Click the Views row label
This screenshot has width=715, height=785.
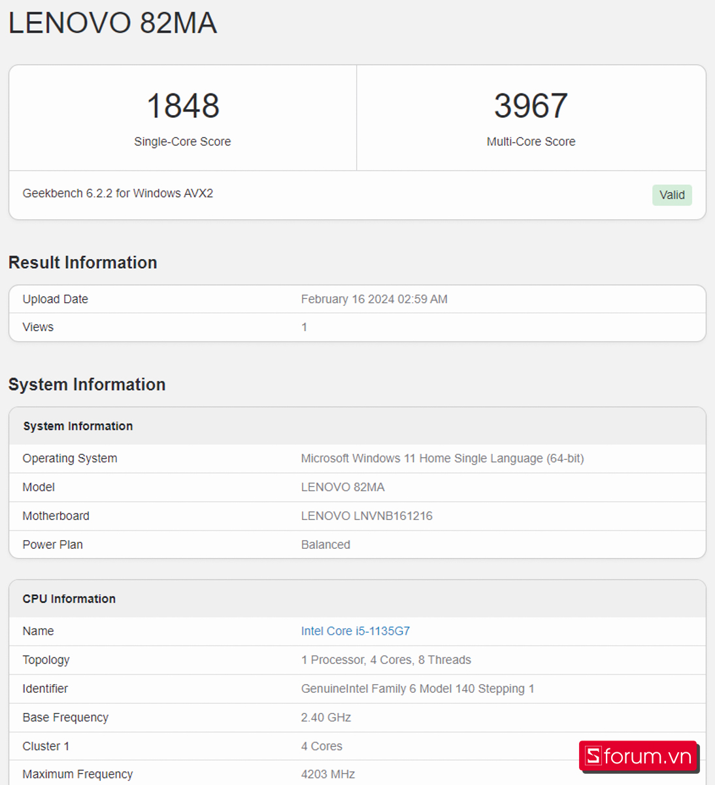[38, 327]
